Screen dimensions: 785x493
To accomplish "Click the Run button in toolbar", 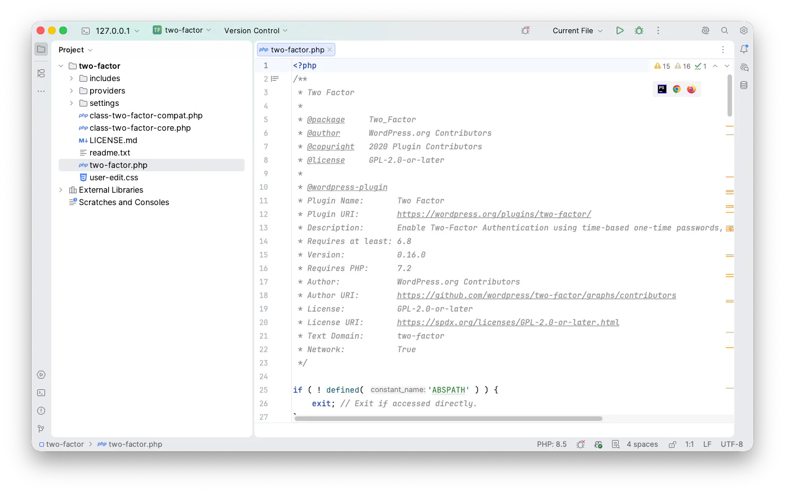I will pyautogui.click(x=620, y=30).
